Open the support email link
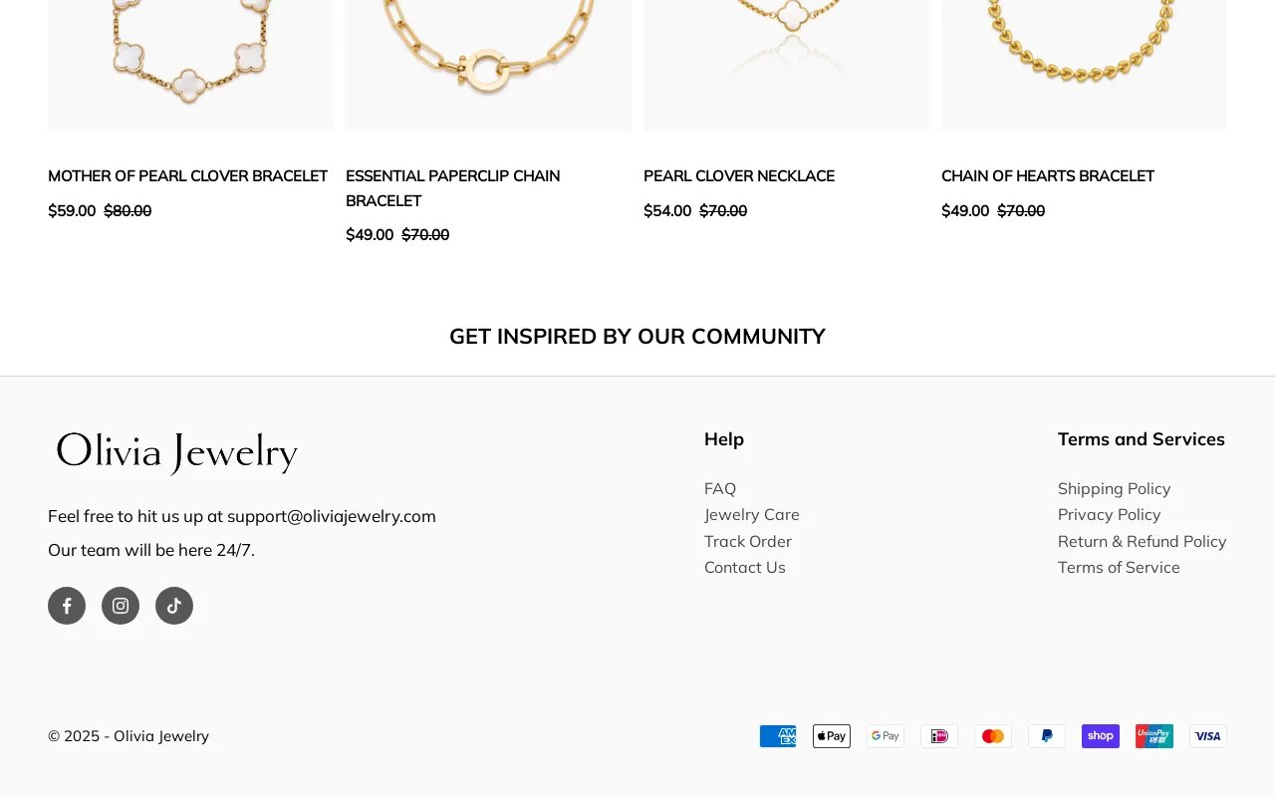 [x=332, y=515]
